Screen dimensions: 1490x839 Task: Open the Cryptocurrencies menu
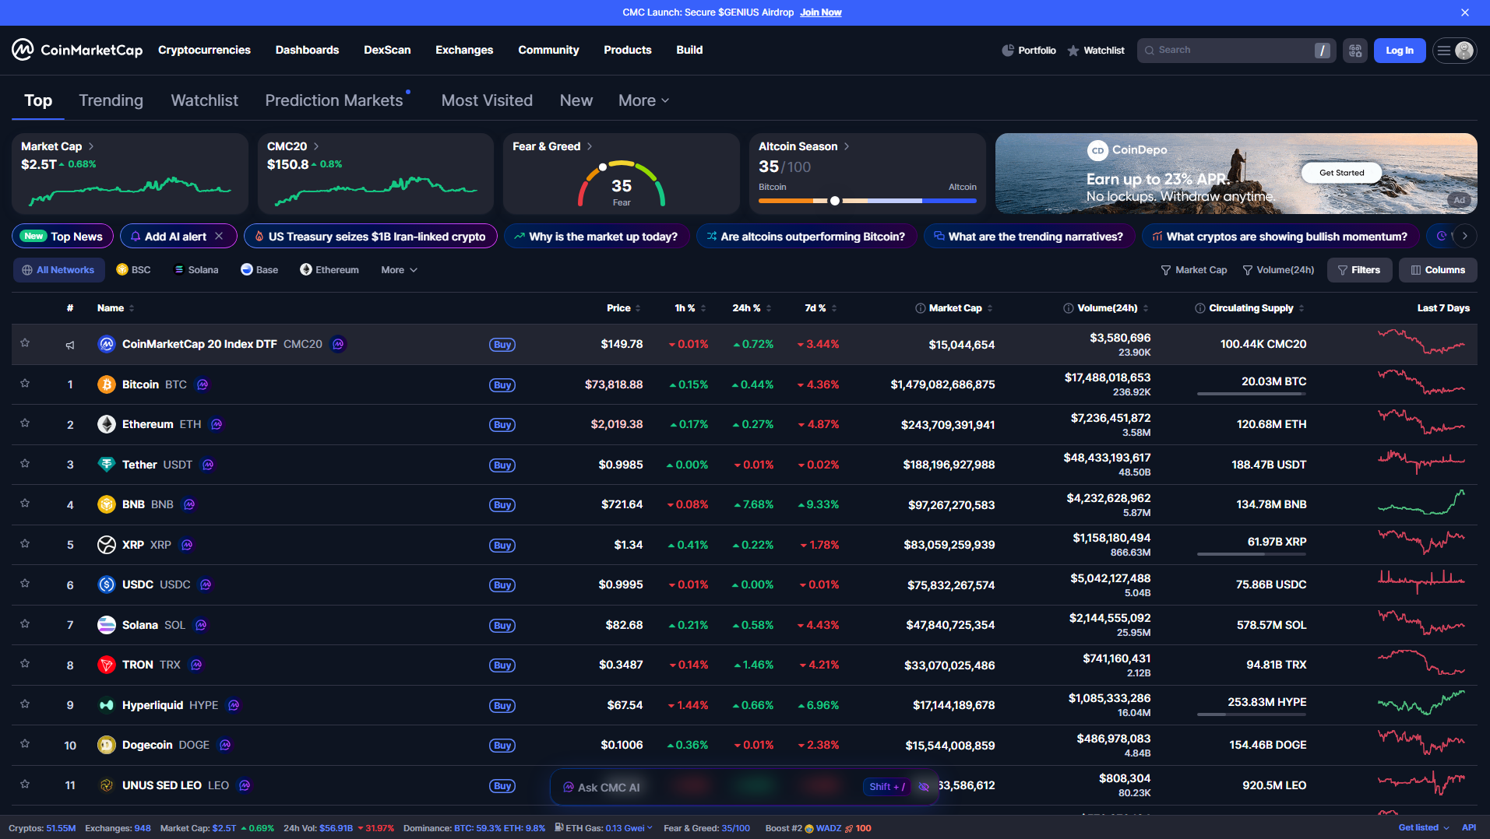tap(204, 50)
